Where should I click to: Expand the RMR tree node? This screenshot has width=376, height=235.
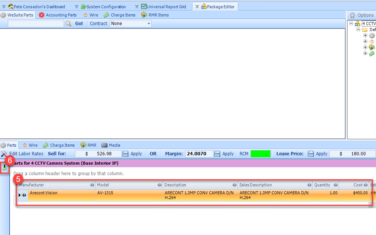pos(365,48)
